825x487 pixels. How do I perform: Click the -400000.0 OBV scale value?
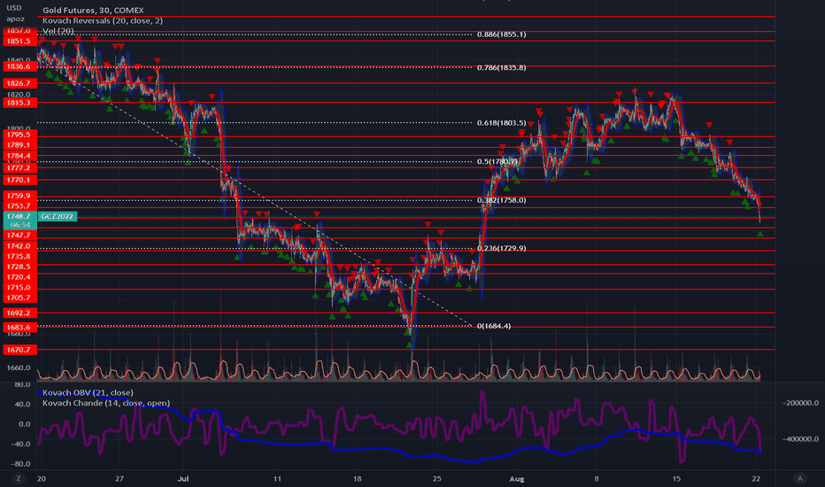800,438
